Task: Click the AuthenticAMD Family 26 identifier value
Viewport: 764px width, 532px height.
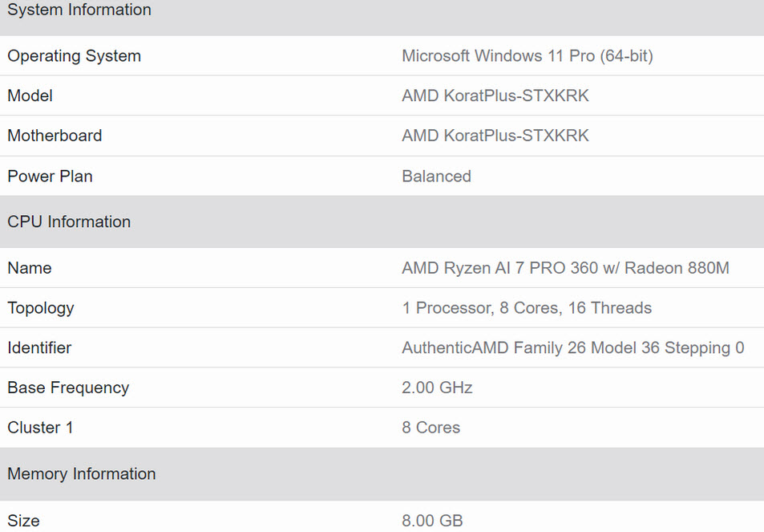Action: tap(572, 348)
